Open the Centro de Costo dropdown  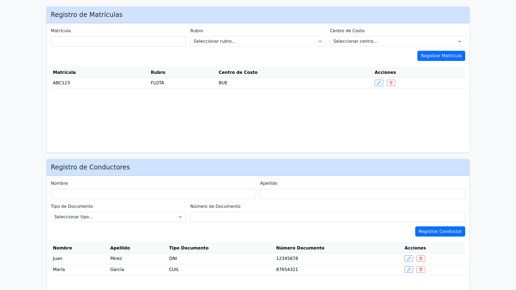[x=397, y=41]
